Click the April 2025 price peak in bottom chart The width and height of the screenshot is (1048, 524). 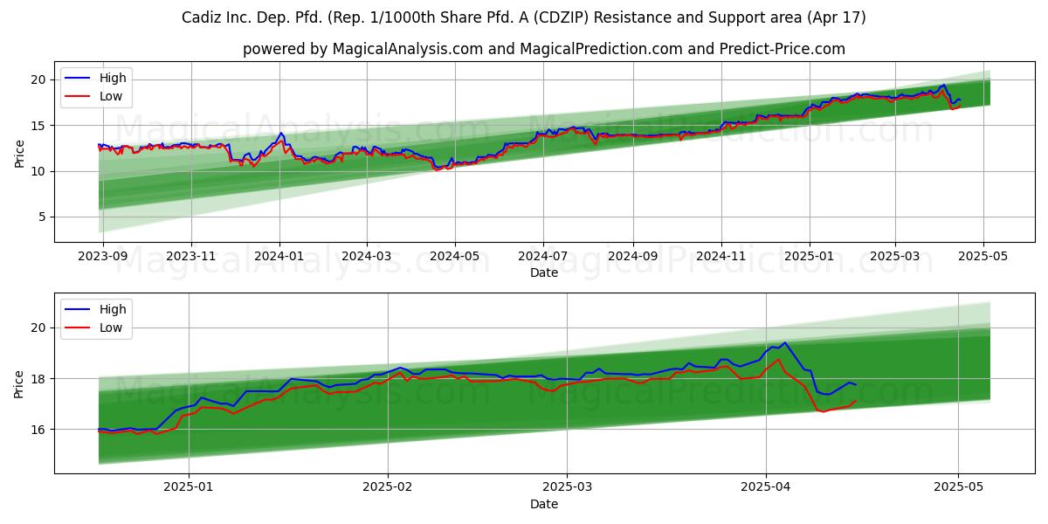pos(784,342)
